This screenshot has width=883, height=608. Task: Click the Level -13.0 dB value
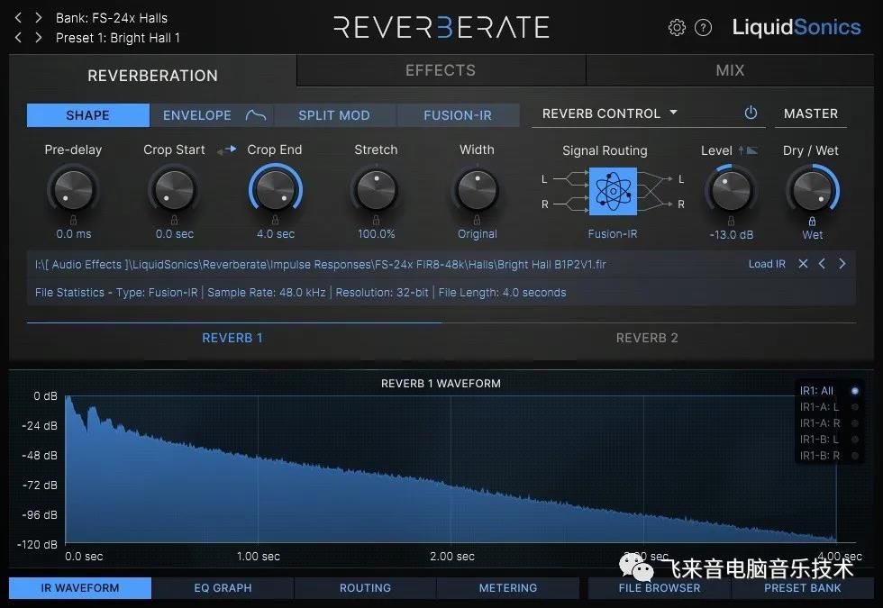(x=731, y=235)
